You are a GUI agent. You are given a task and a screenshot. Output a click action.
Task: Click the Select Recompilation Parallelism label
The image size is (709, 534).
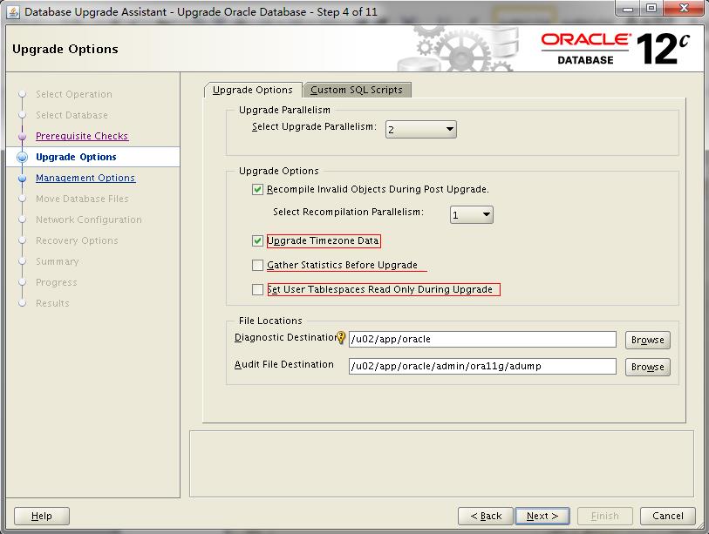(x=348, y=212)
